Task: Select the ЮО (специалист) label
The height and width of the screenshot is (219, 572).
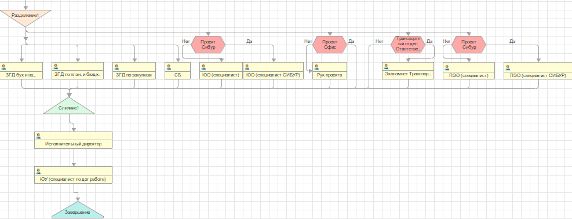Action: [221, 75]
